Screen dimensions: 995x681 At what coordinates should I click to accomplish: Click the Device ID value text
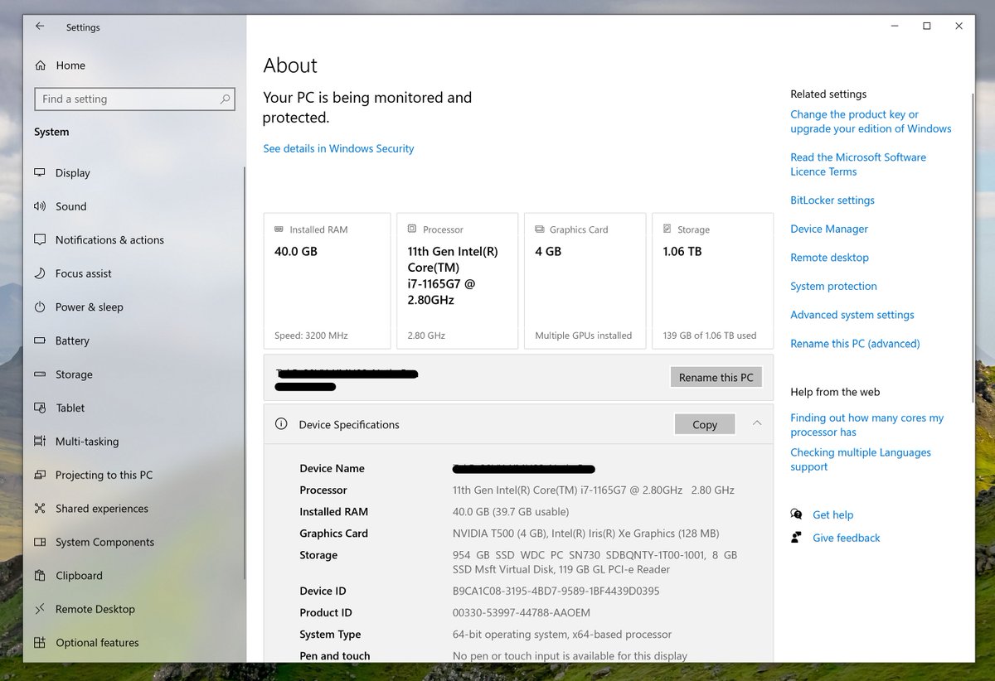click(556, 591)
